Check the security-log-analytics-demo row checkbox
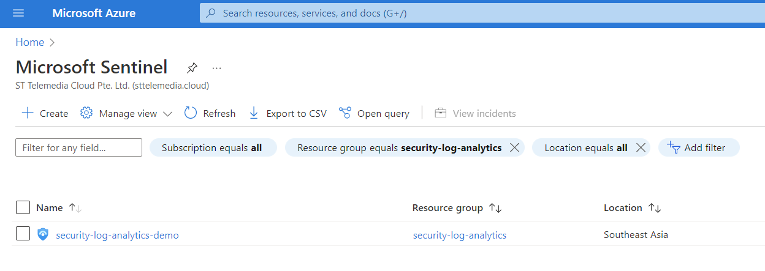 click(23, 234)
